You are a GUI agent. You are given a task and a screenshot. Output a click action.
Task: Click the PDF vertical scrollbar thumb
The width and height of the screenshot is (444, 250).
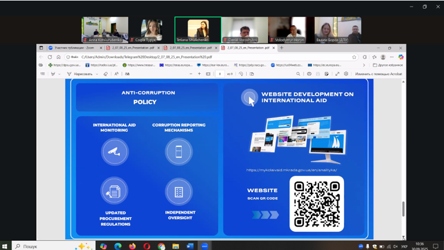[x=403, y=209]
